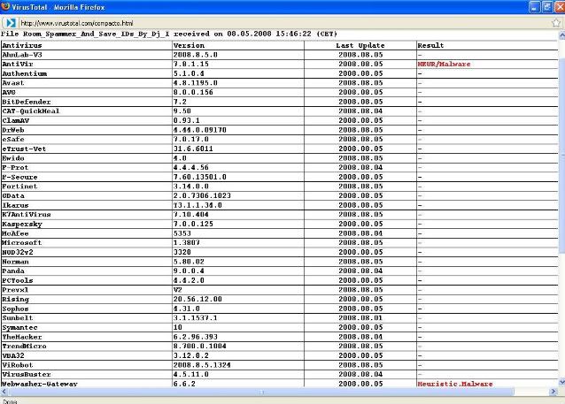Select the Fortinet antivirus name
The width and height of the screenshot is (565, 404).
pos(19,187)
